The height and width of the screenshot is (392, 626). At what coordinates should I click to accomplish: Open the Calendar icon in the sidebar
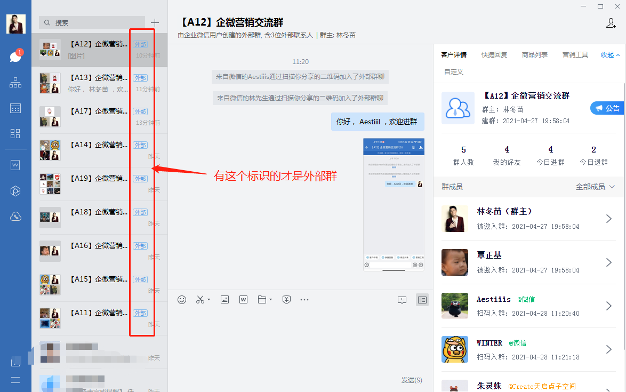tap(15, 108)
